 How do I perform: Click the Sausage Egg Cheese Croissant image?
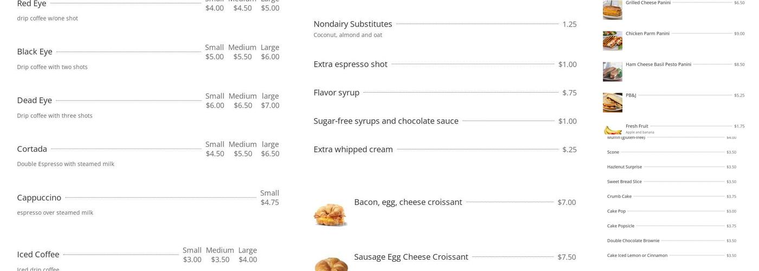click(331, 263)
